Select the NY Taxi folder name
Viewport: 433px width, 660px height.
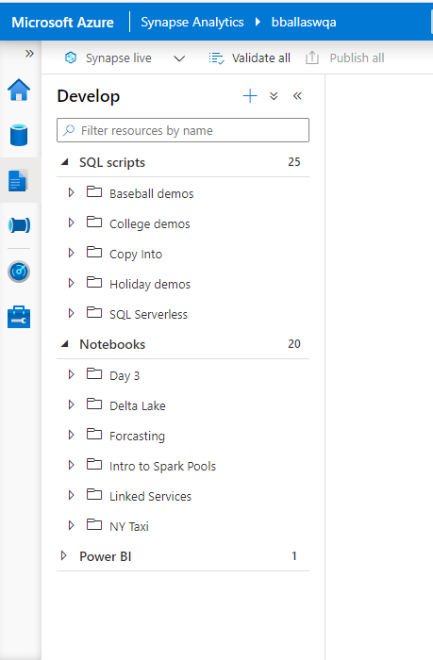click(129, 526)
